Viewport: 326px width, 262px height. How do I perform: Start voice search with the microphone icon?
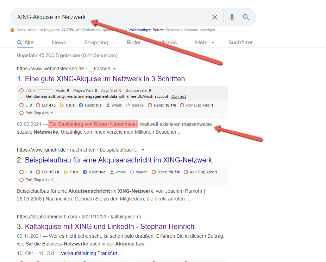pyautogui.click(x=232, y=17)
